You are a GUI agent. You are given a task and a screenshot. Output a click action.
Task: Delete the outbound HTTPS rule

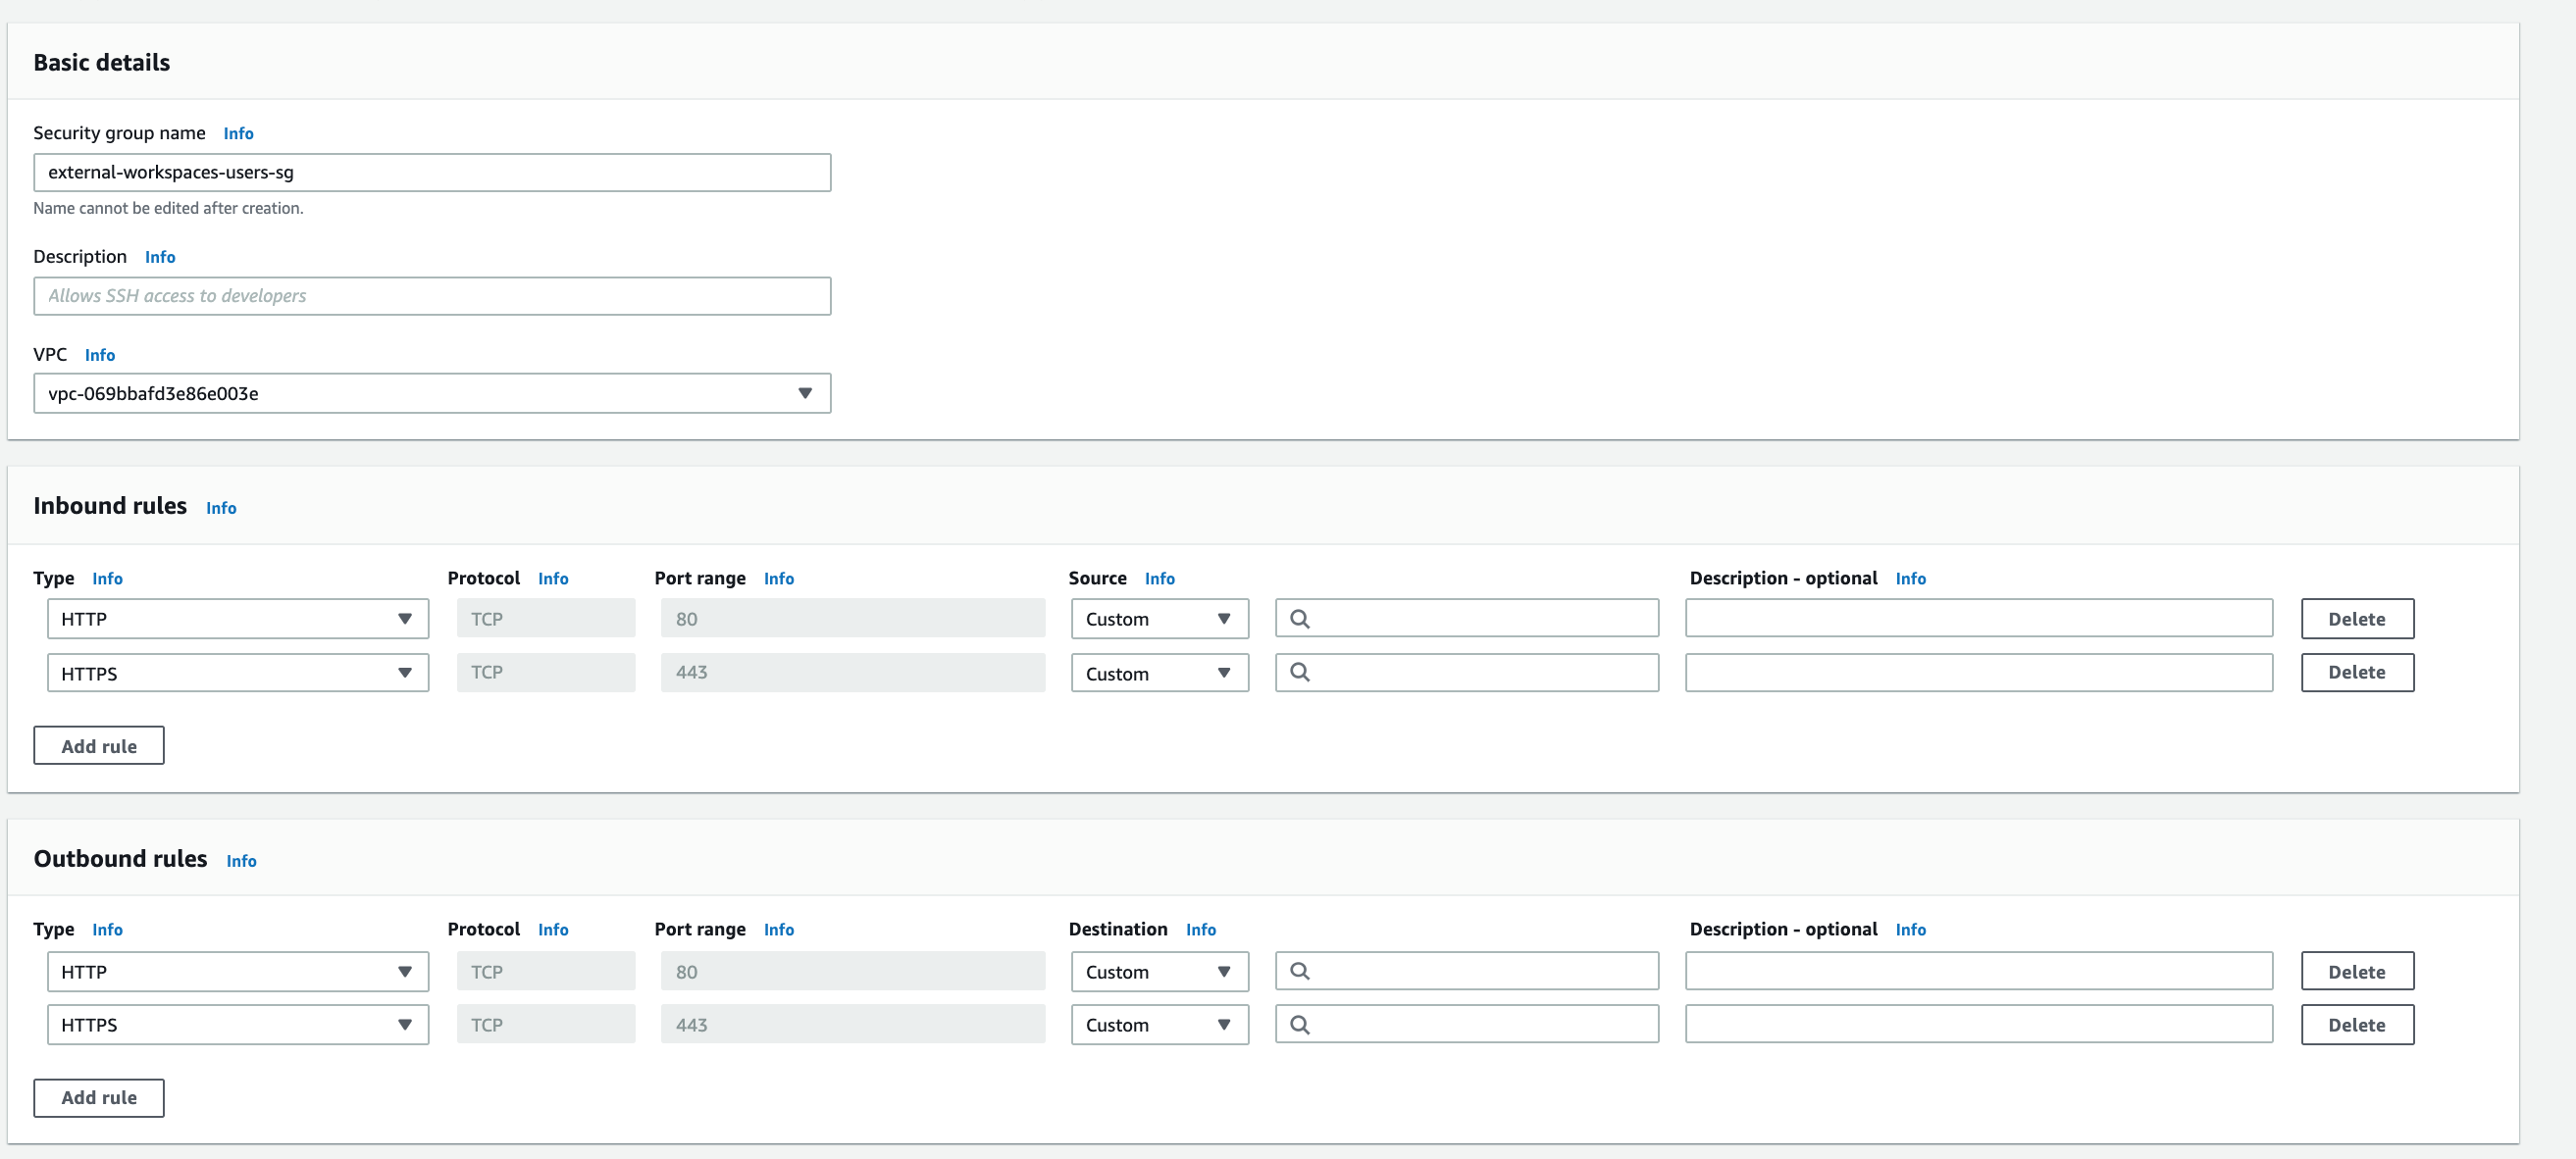coord(2357,1024)
